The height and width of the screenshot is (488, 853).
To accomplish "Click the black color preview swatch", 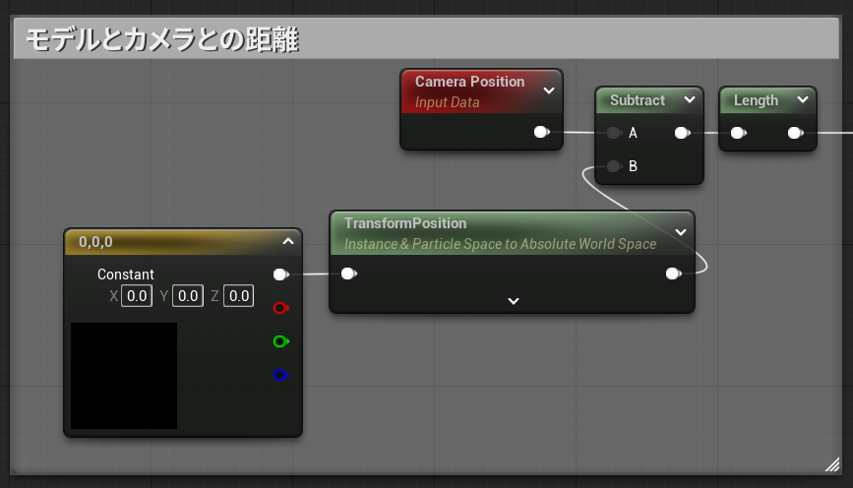I will tap(124, 376).
